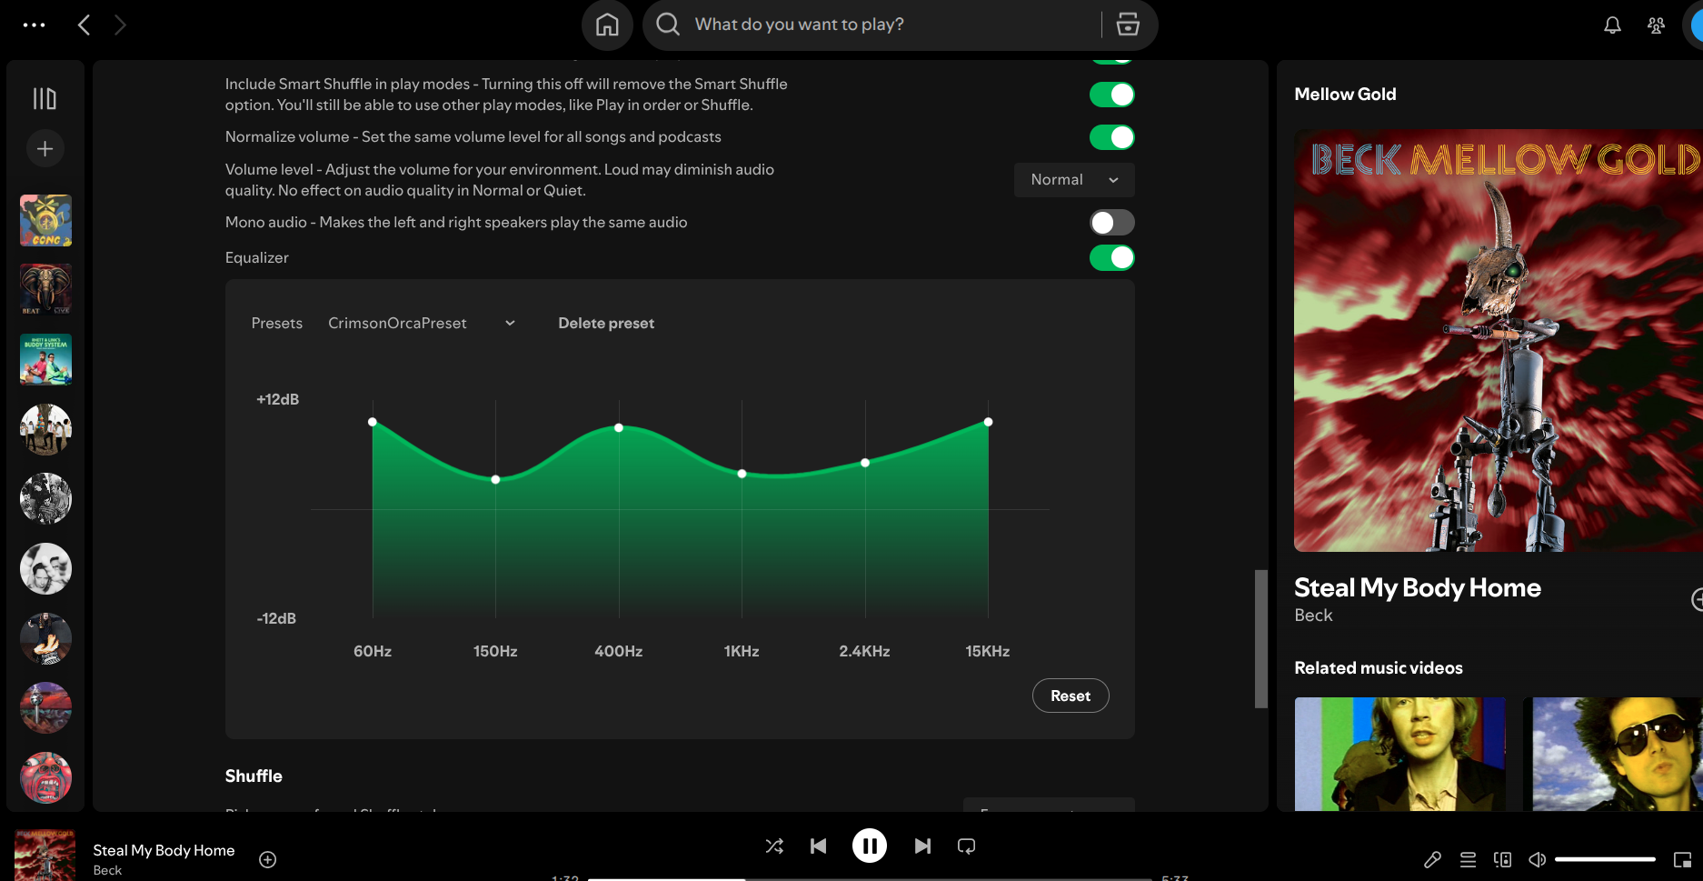1703x881 pixels.
Task: Skip to next track
Action: coord(922,846)
